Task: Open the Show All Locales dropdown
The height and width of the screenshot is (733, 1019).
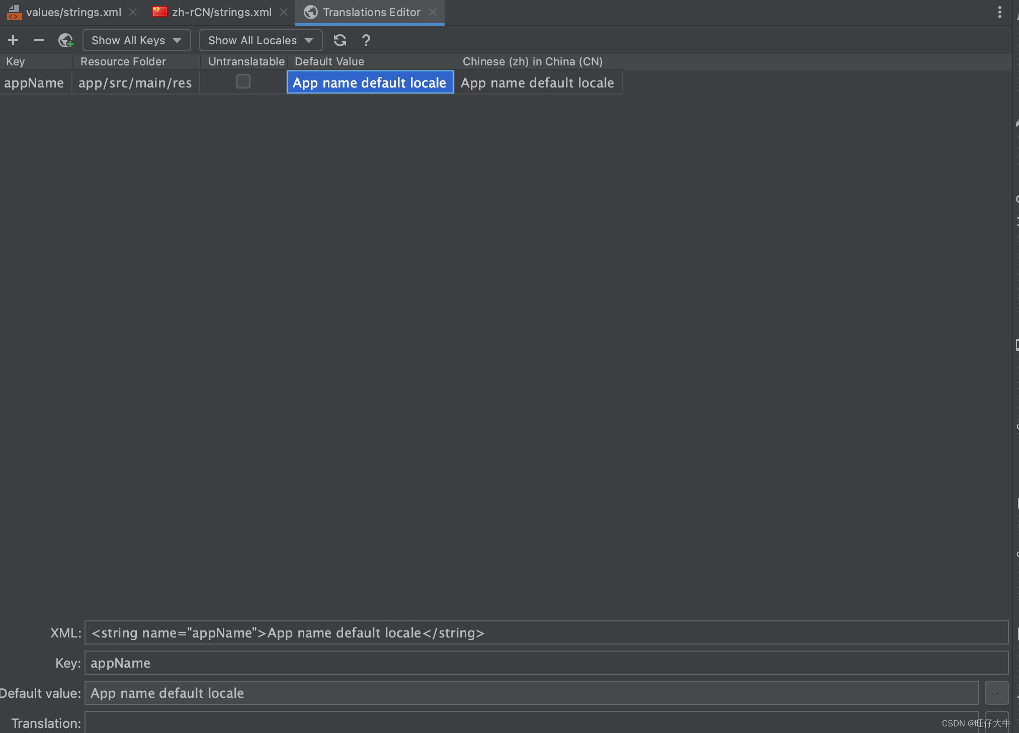Action: click(261, 40)
